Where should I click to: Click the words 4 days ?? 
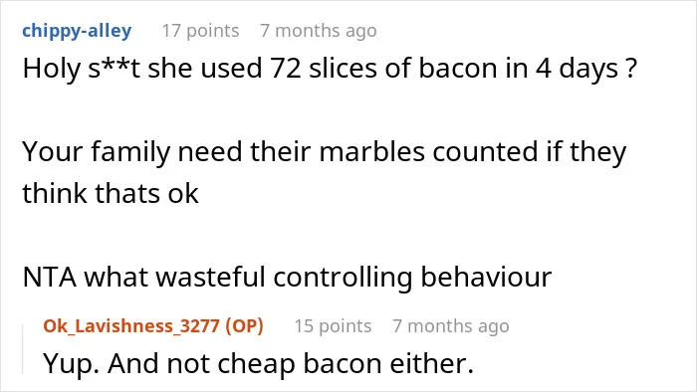tap(586, 69)
